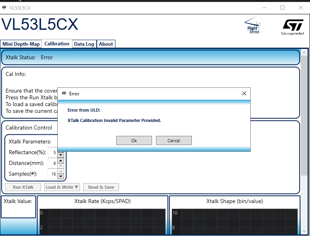Click the Reflectance(%) input field
The width and height of the screenshot is (310, 236).
53,153
